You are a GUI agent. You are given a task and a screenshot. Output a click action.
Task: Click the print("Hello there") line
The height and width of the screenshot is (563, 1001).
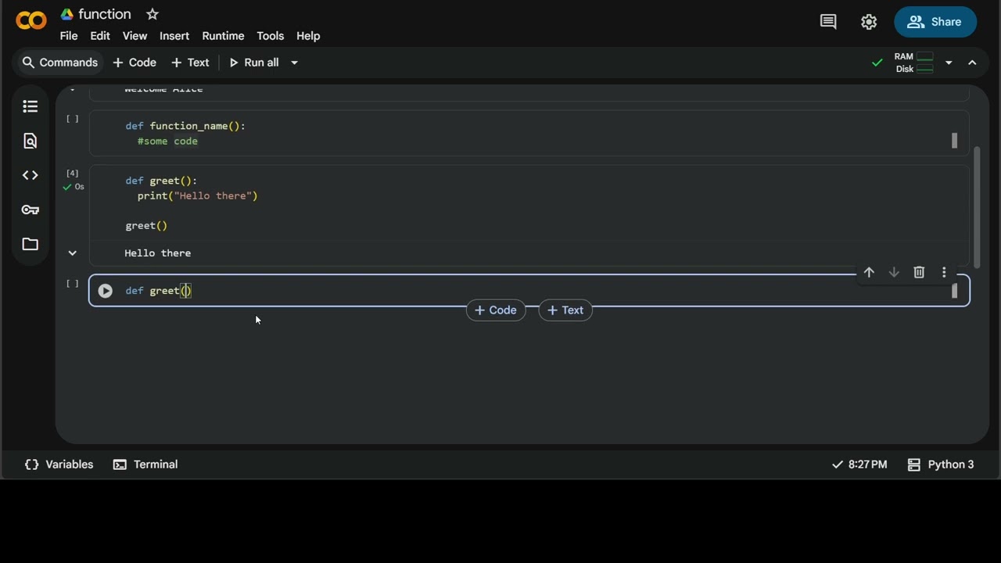(198, 196)
